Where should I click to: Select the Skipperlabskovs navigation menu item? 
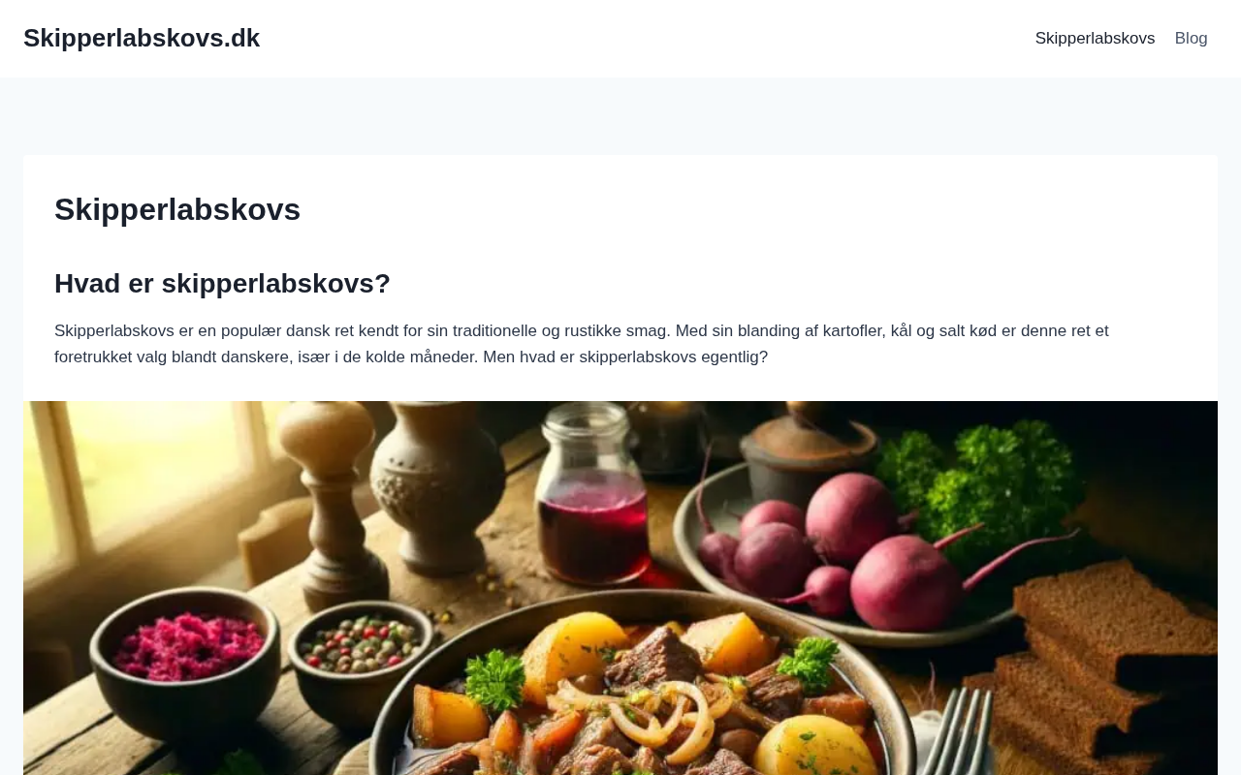pyautogui.click(x=1095, y=39)
